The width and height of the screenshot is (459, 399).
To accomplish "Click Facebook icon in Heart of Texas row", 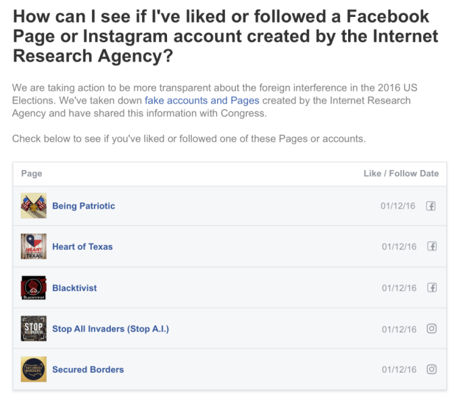I will coord(431,246).
